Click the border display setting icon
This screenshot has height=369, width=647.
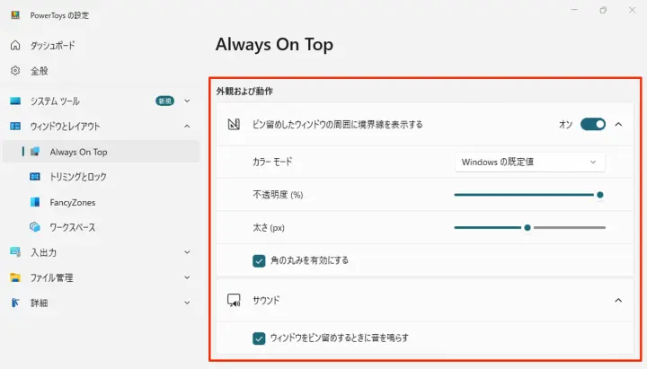coord(234,124)
